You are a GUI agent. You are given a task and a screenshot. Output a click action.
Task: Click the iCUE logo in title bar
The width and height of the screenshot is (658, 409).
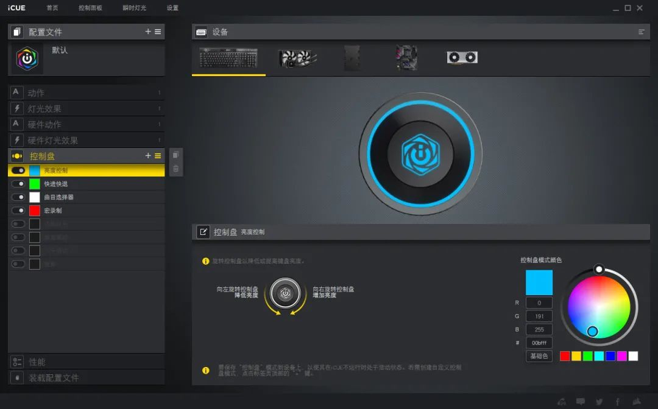click(16, 8)
